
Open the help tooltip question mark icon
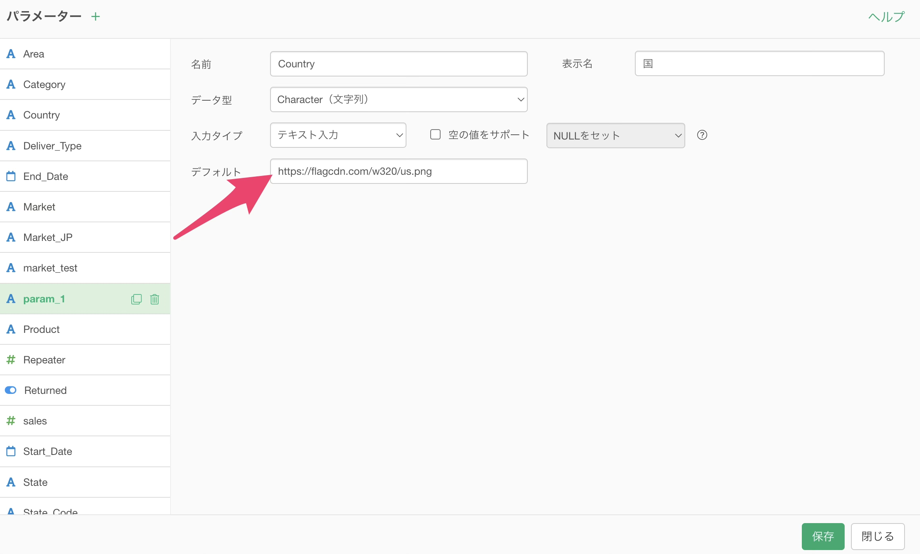[x=702, y=135]
